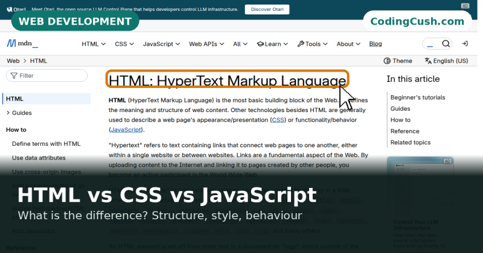Click the AD badge in top banner
Screen dimensions: 483x253
[x=465, y=5]
